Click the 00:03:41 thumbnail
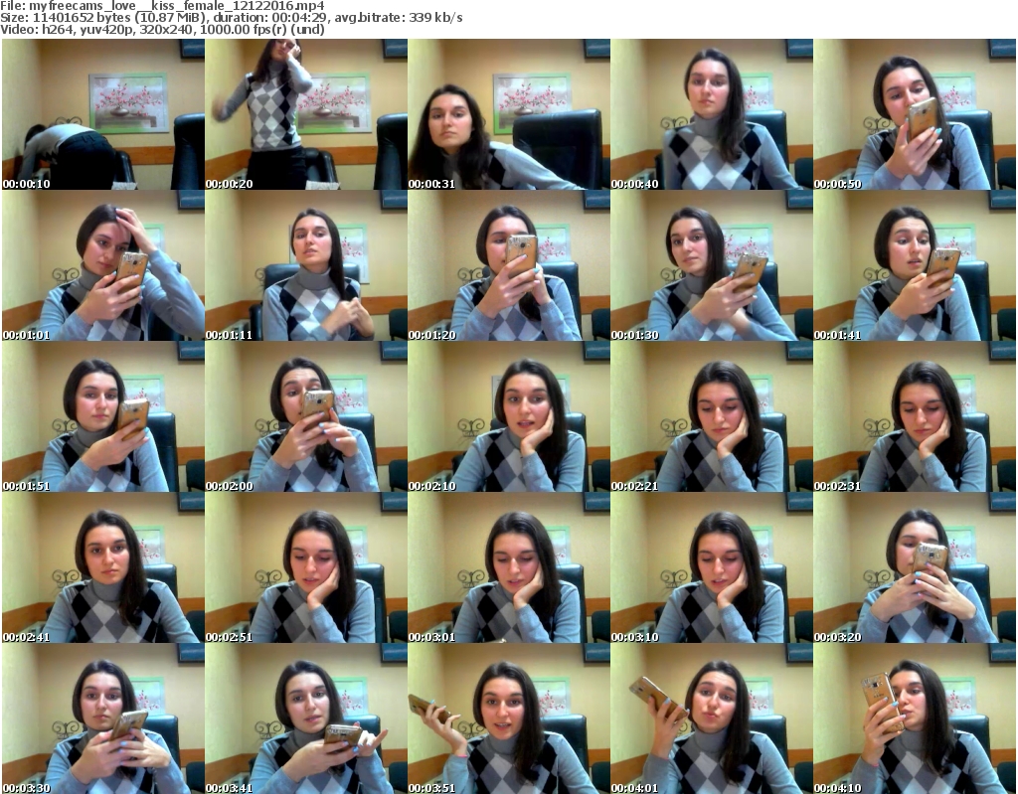Image resolution: width=1018 pixels, height=794 pixels. (x=306, y=718)
